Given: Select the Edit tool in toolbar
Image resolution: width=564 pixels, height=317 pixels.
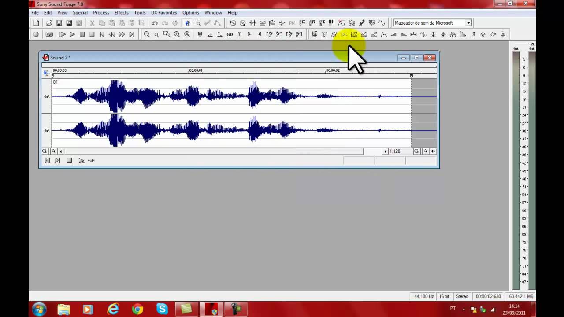Looking at the screenshot, I should pos(188,23).
